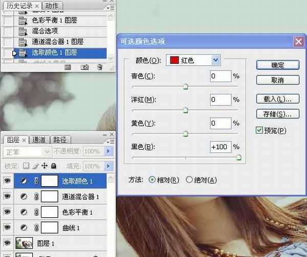This screenshot has width=307, height=257.
Task: Click the lock position icon in Layers panel
Action: coord(45,166)
